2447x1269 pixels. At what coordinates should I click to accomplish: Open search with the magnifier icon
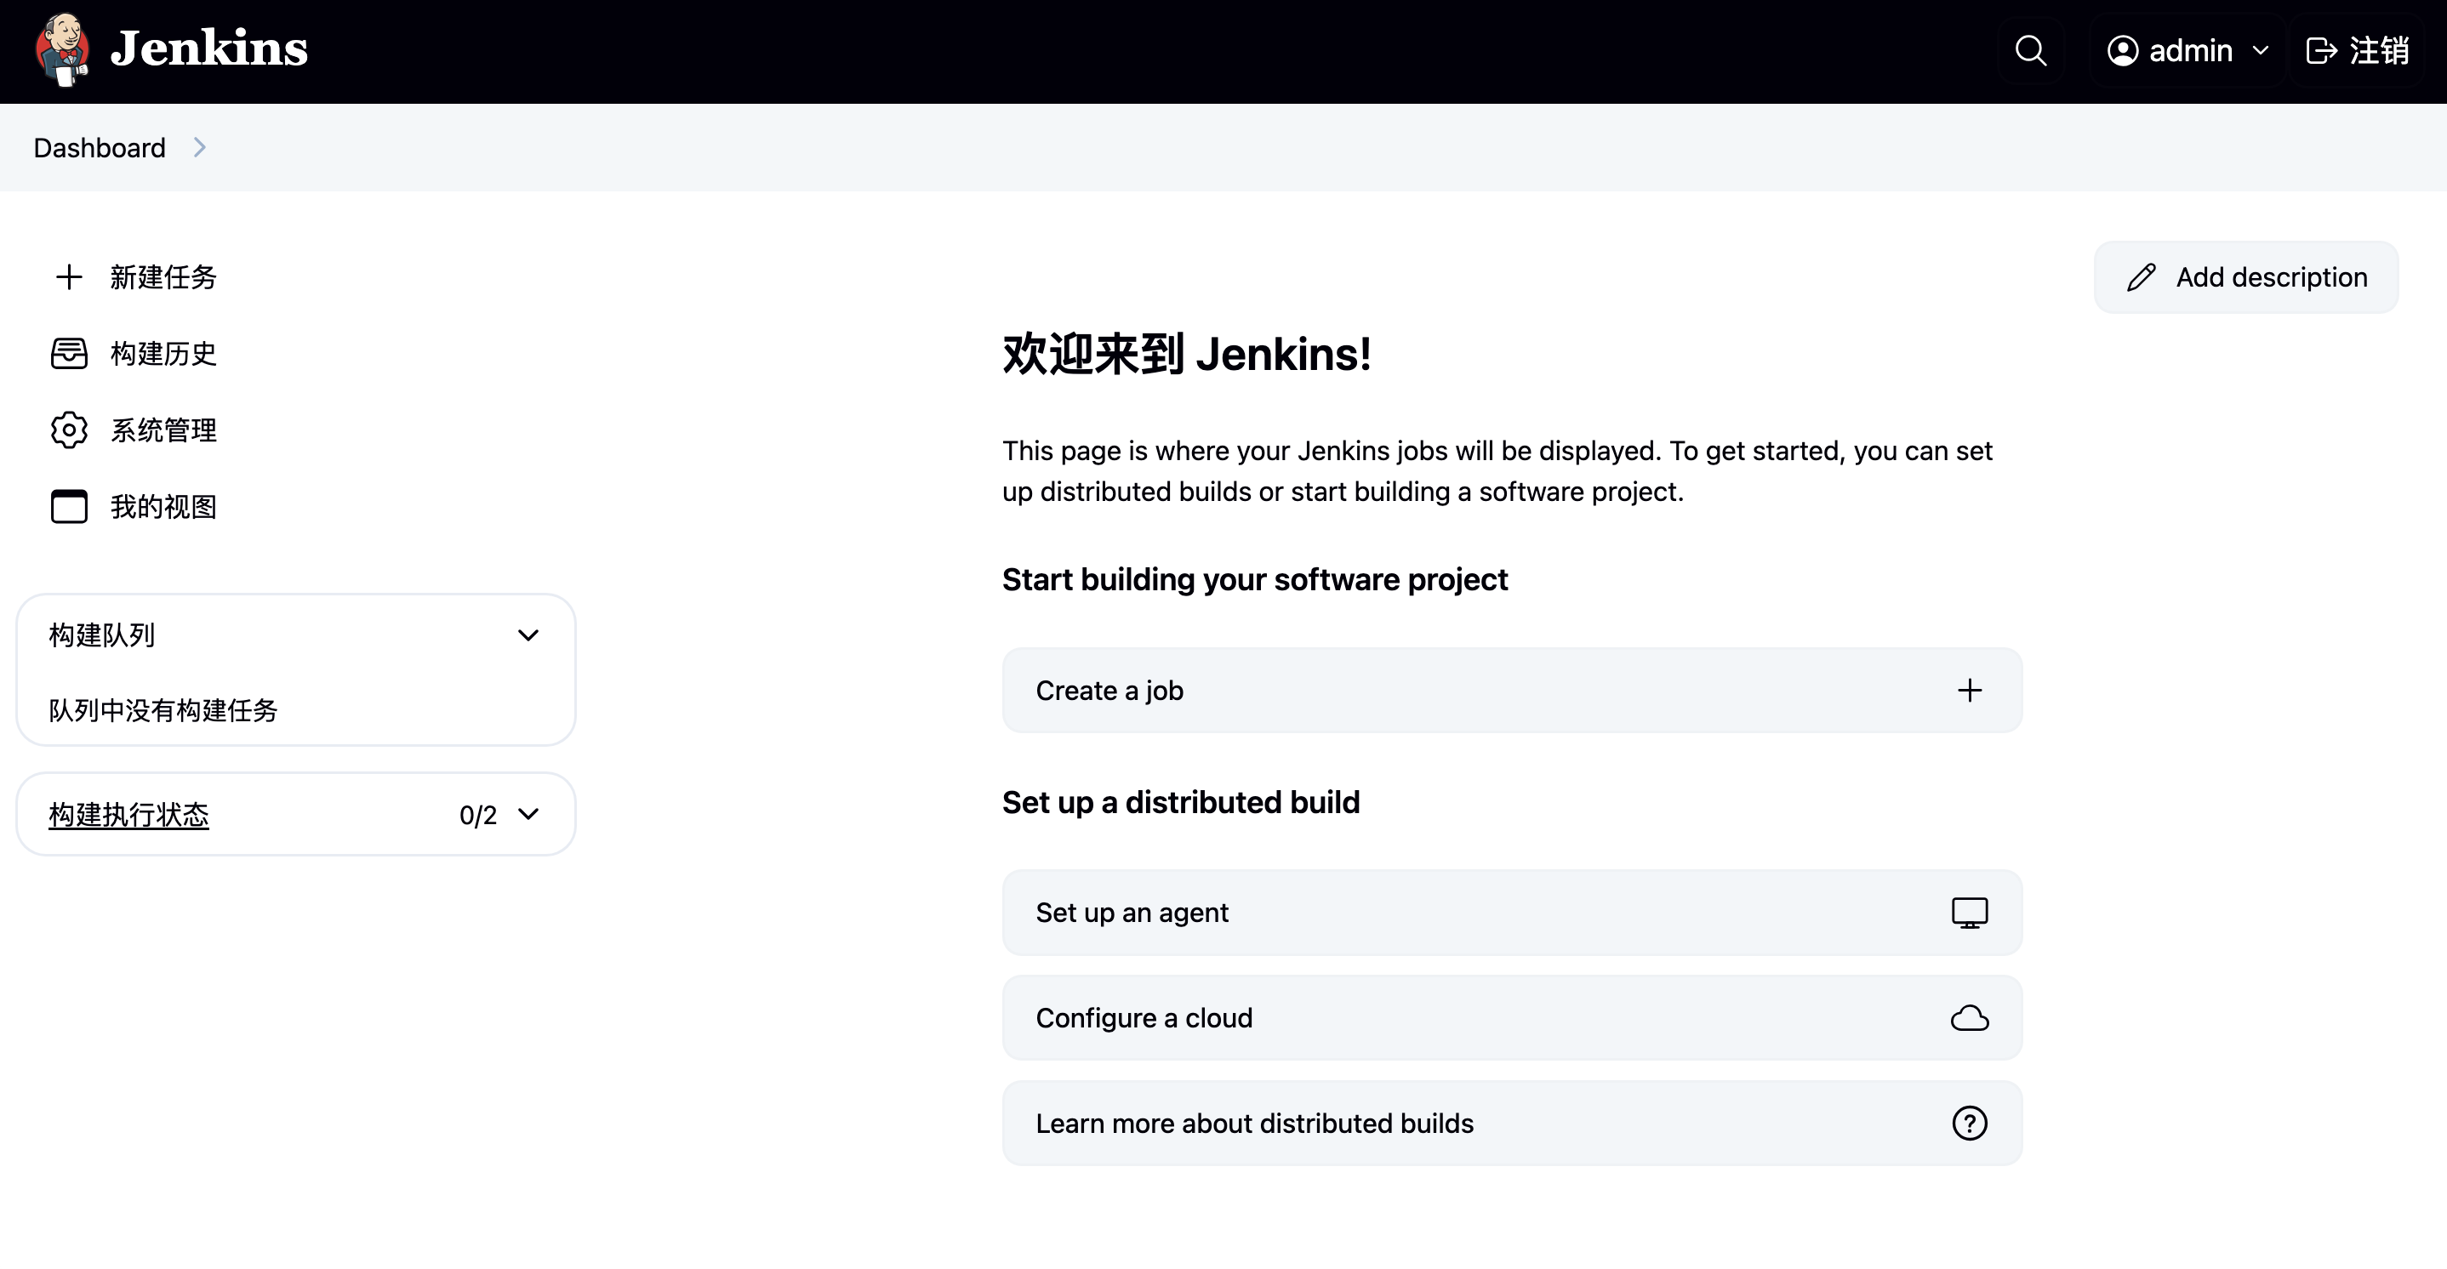pos(2030,50)
